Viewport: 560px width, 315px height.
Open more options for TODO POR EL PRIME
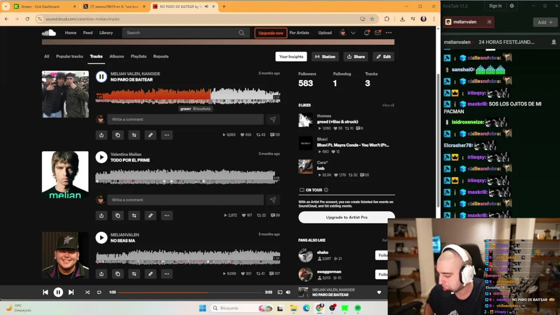pyautogui.click(x=167, y=216)
